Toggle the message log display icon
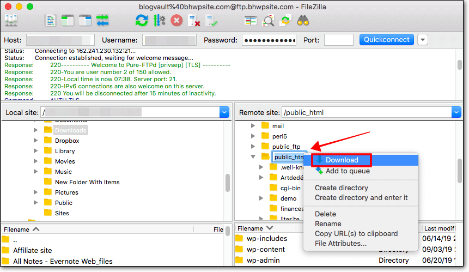 point(50,21)
